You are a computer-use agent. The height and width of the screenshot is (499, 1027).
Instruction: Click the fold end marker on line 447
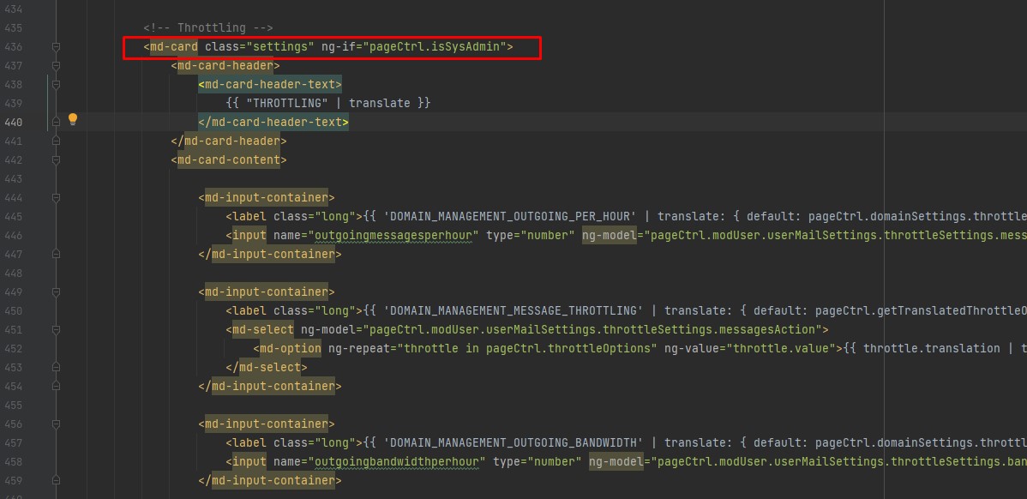tap(56, 254)
